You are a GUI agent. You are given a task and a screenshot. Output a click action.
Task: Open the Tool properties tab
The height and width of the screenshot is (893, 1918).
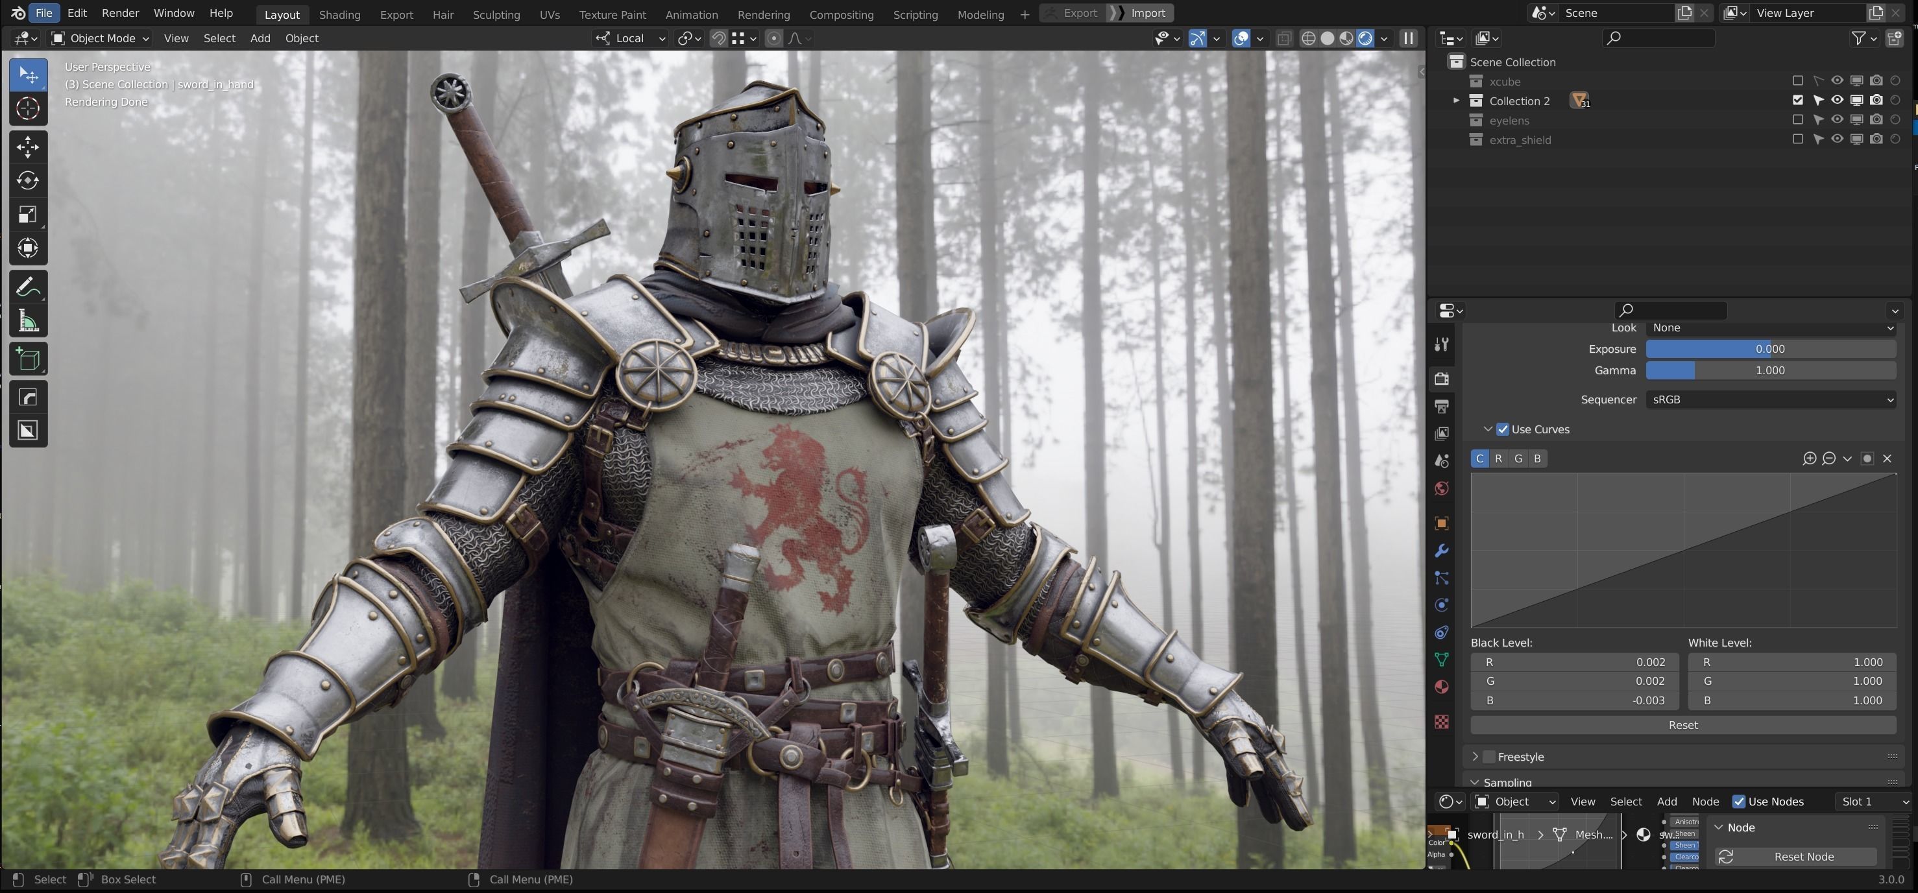tap(1442, 344)
